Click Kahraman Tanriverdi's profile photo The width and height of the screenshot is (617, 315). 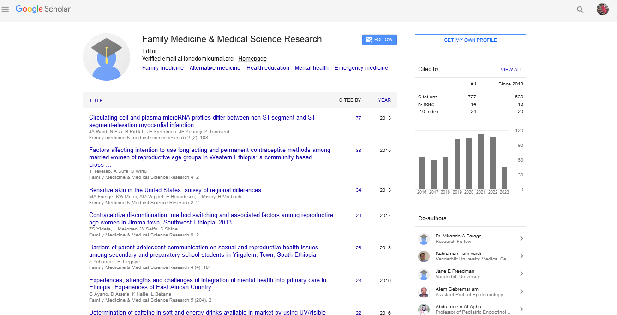click(x=424, y=256)
